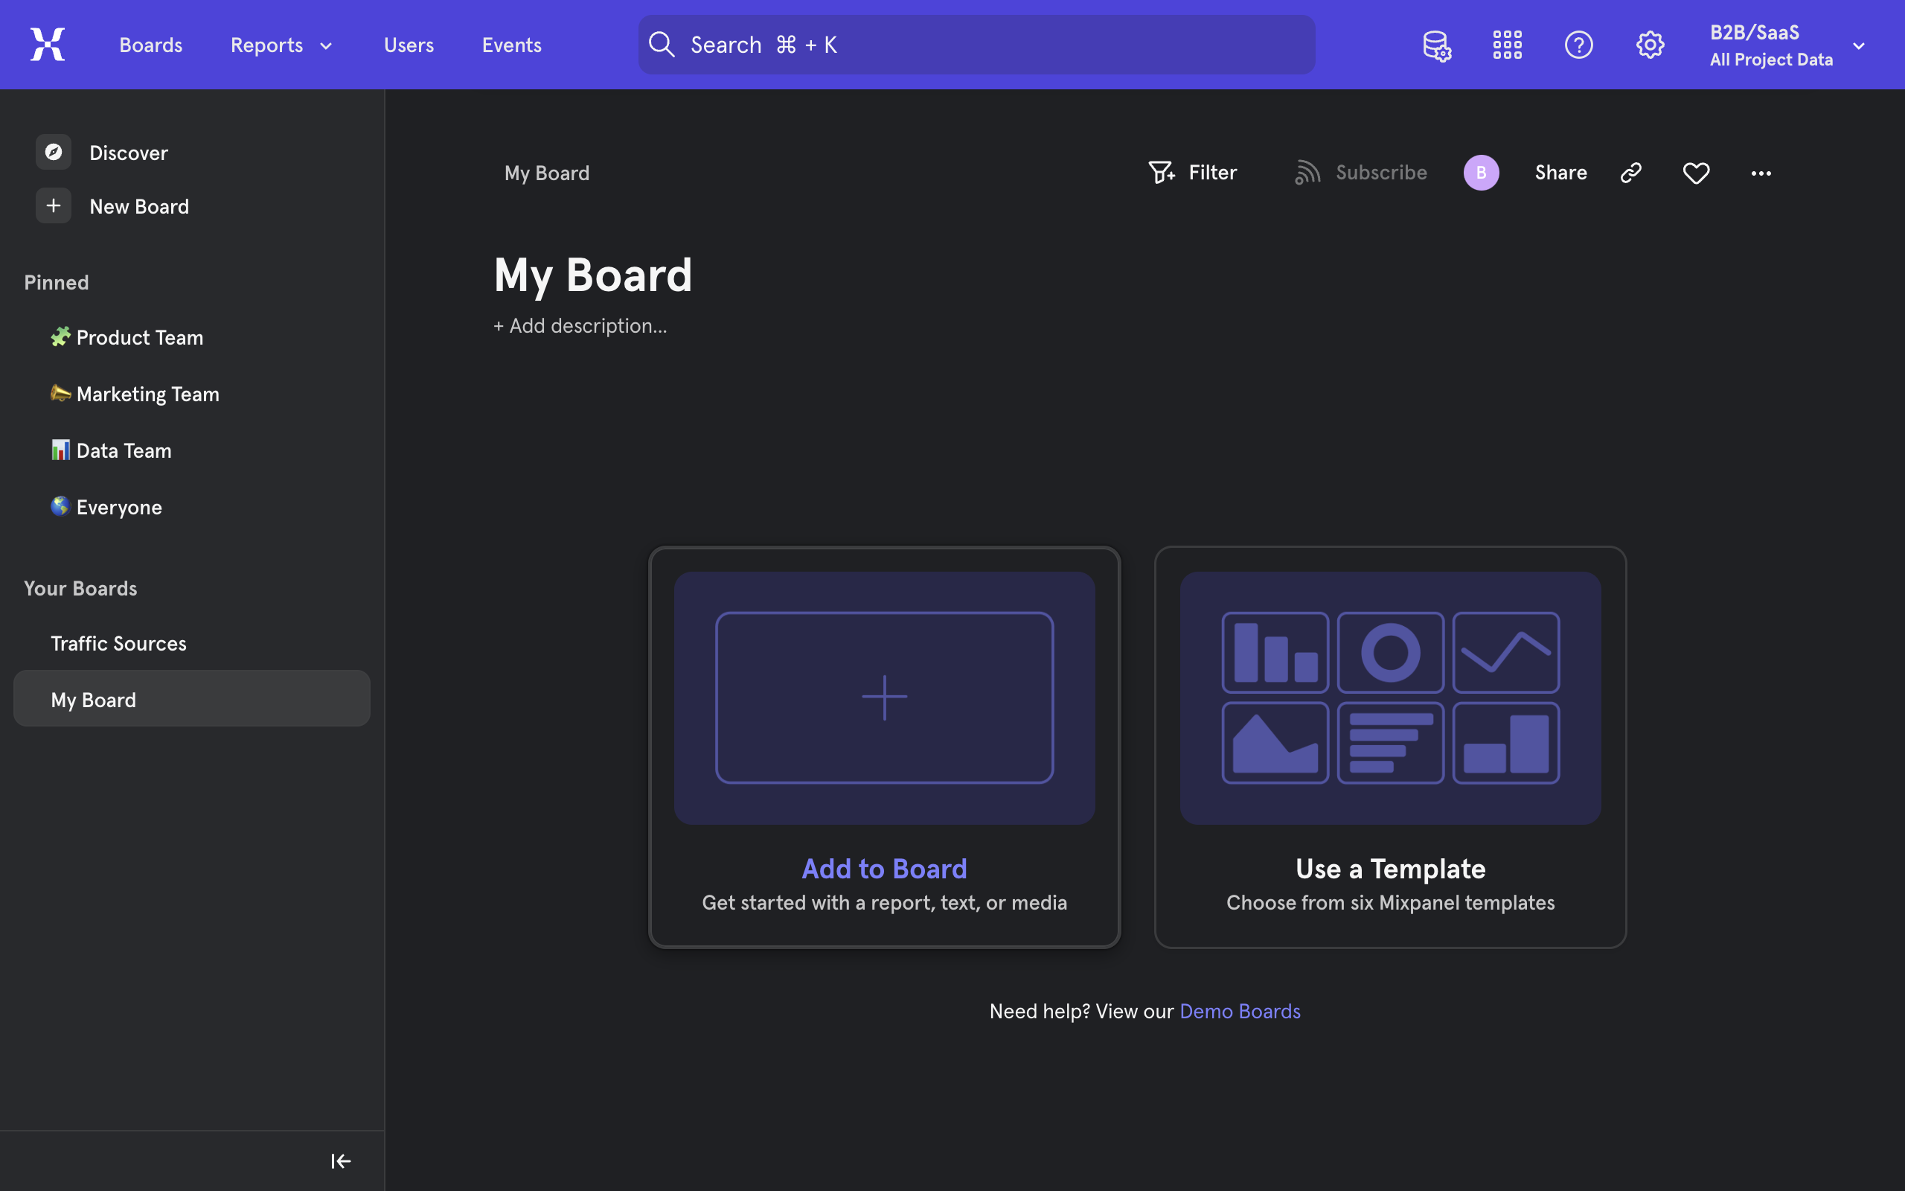1905x1191 pixels.
Task: Collapse the sidebar with arrow icon
Action: (x=341, y=1161)
